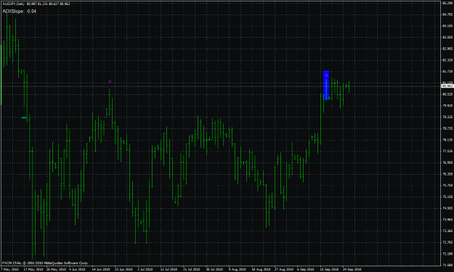The width and height of the screenshot is (454, 272).
Task: Click the 15 Sep 2010 date label
Action: click(x=329, y=269)
